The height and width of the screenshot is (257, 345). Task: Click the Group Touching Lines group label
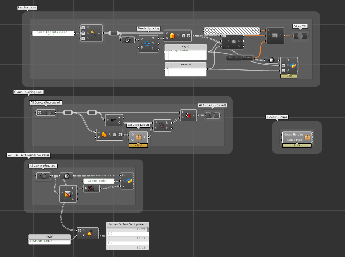point(28,92)
